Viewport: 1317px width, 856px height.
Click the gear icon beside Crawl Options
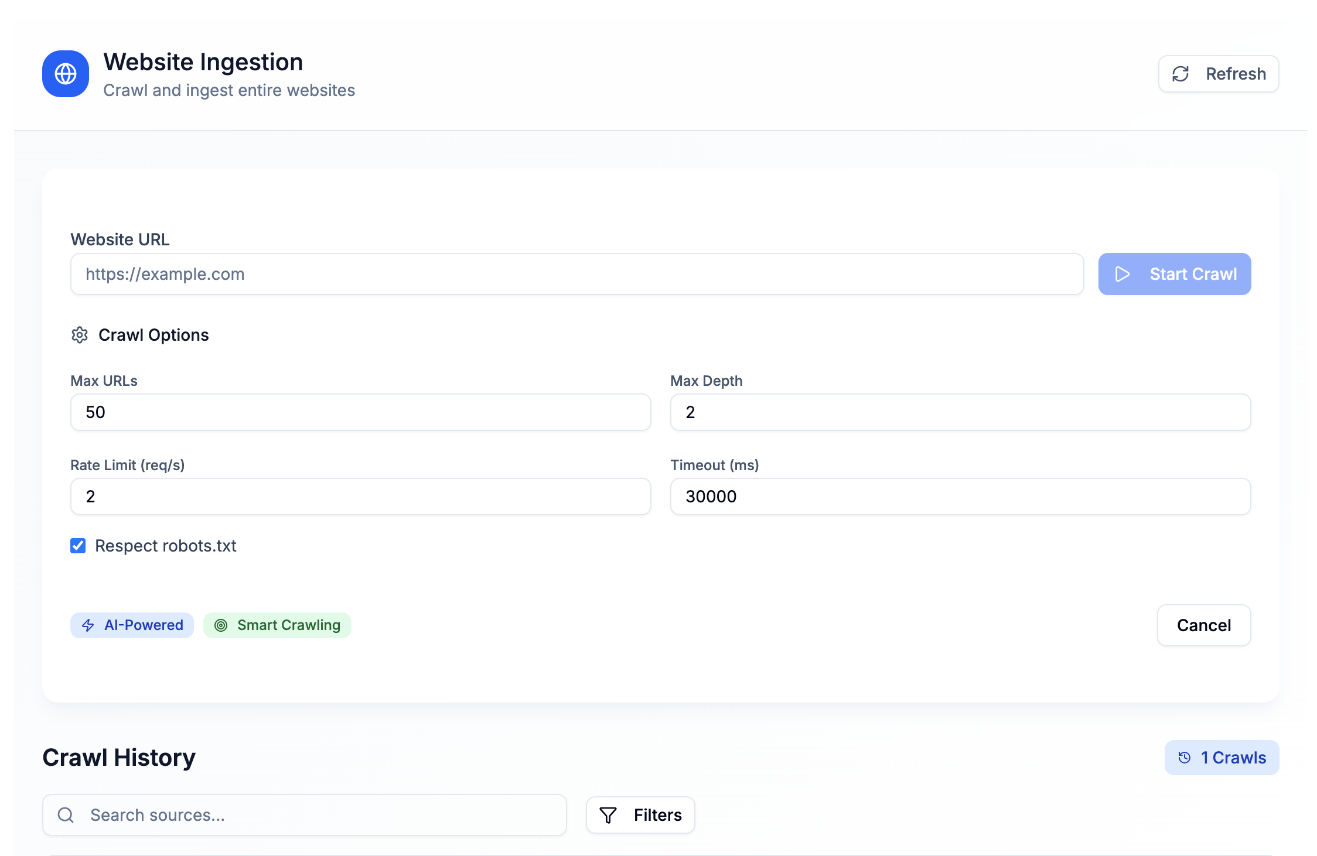pos(80,335)
